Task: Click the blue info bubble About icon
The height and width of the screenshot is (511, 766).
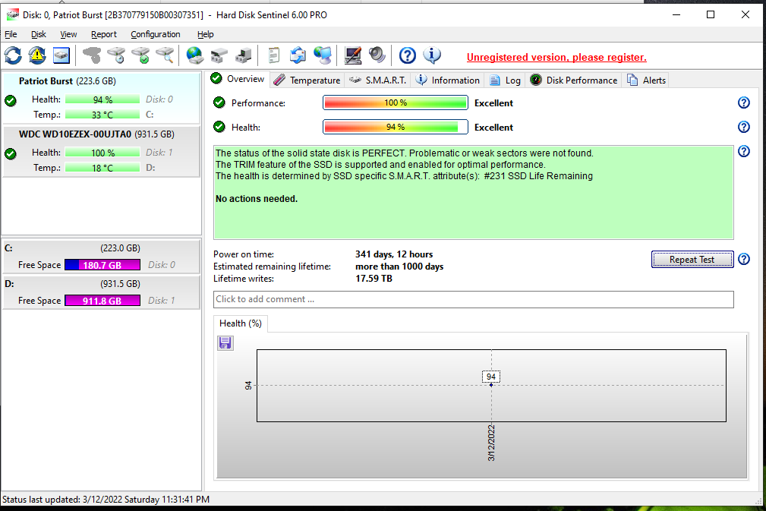Action: pos(432,55)
